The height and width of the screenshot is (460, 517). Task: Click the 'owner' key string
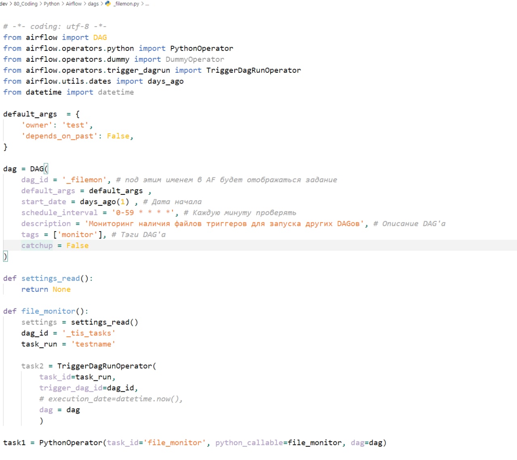click(37, 125)
